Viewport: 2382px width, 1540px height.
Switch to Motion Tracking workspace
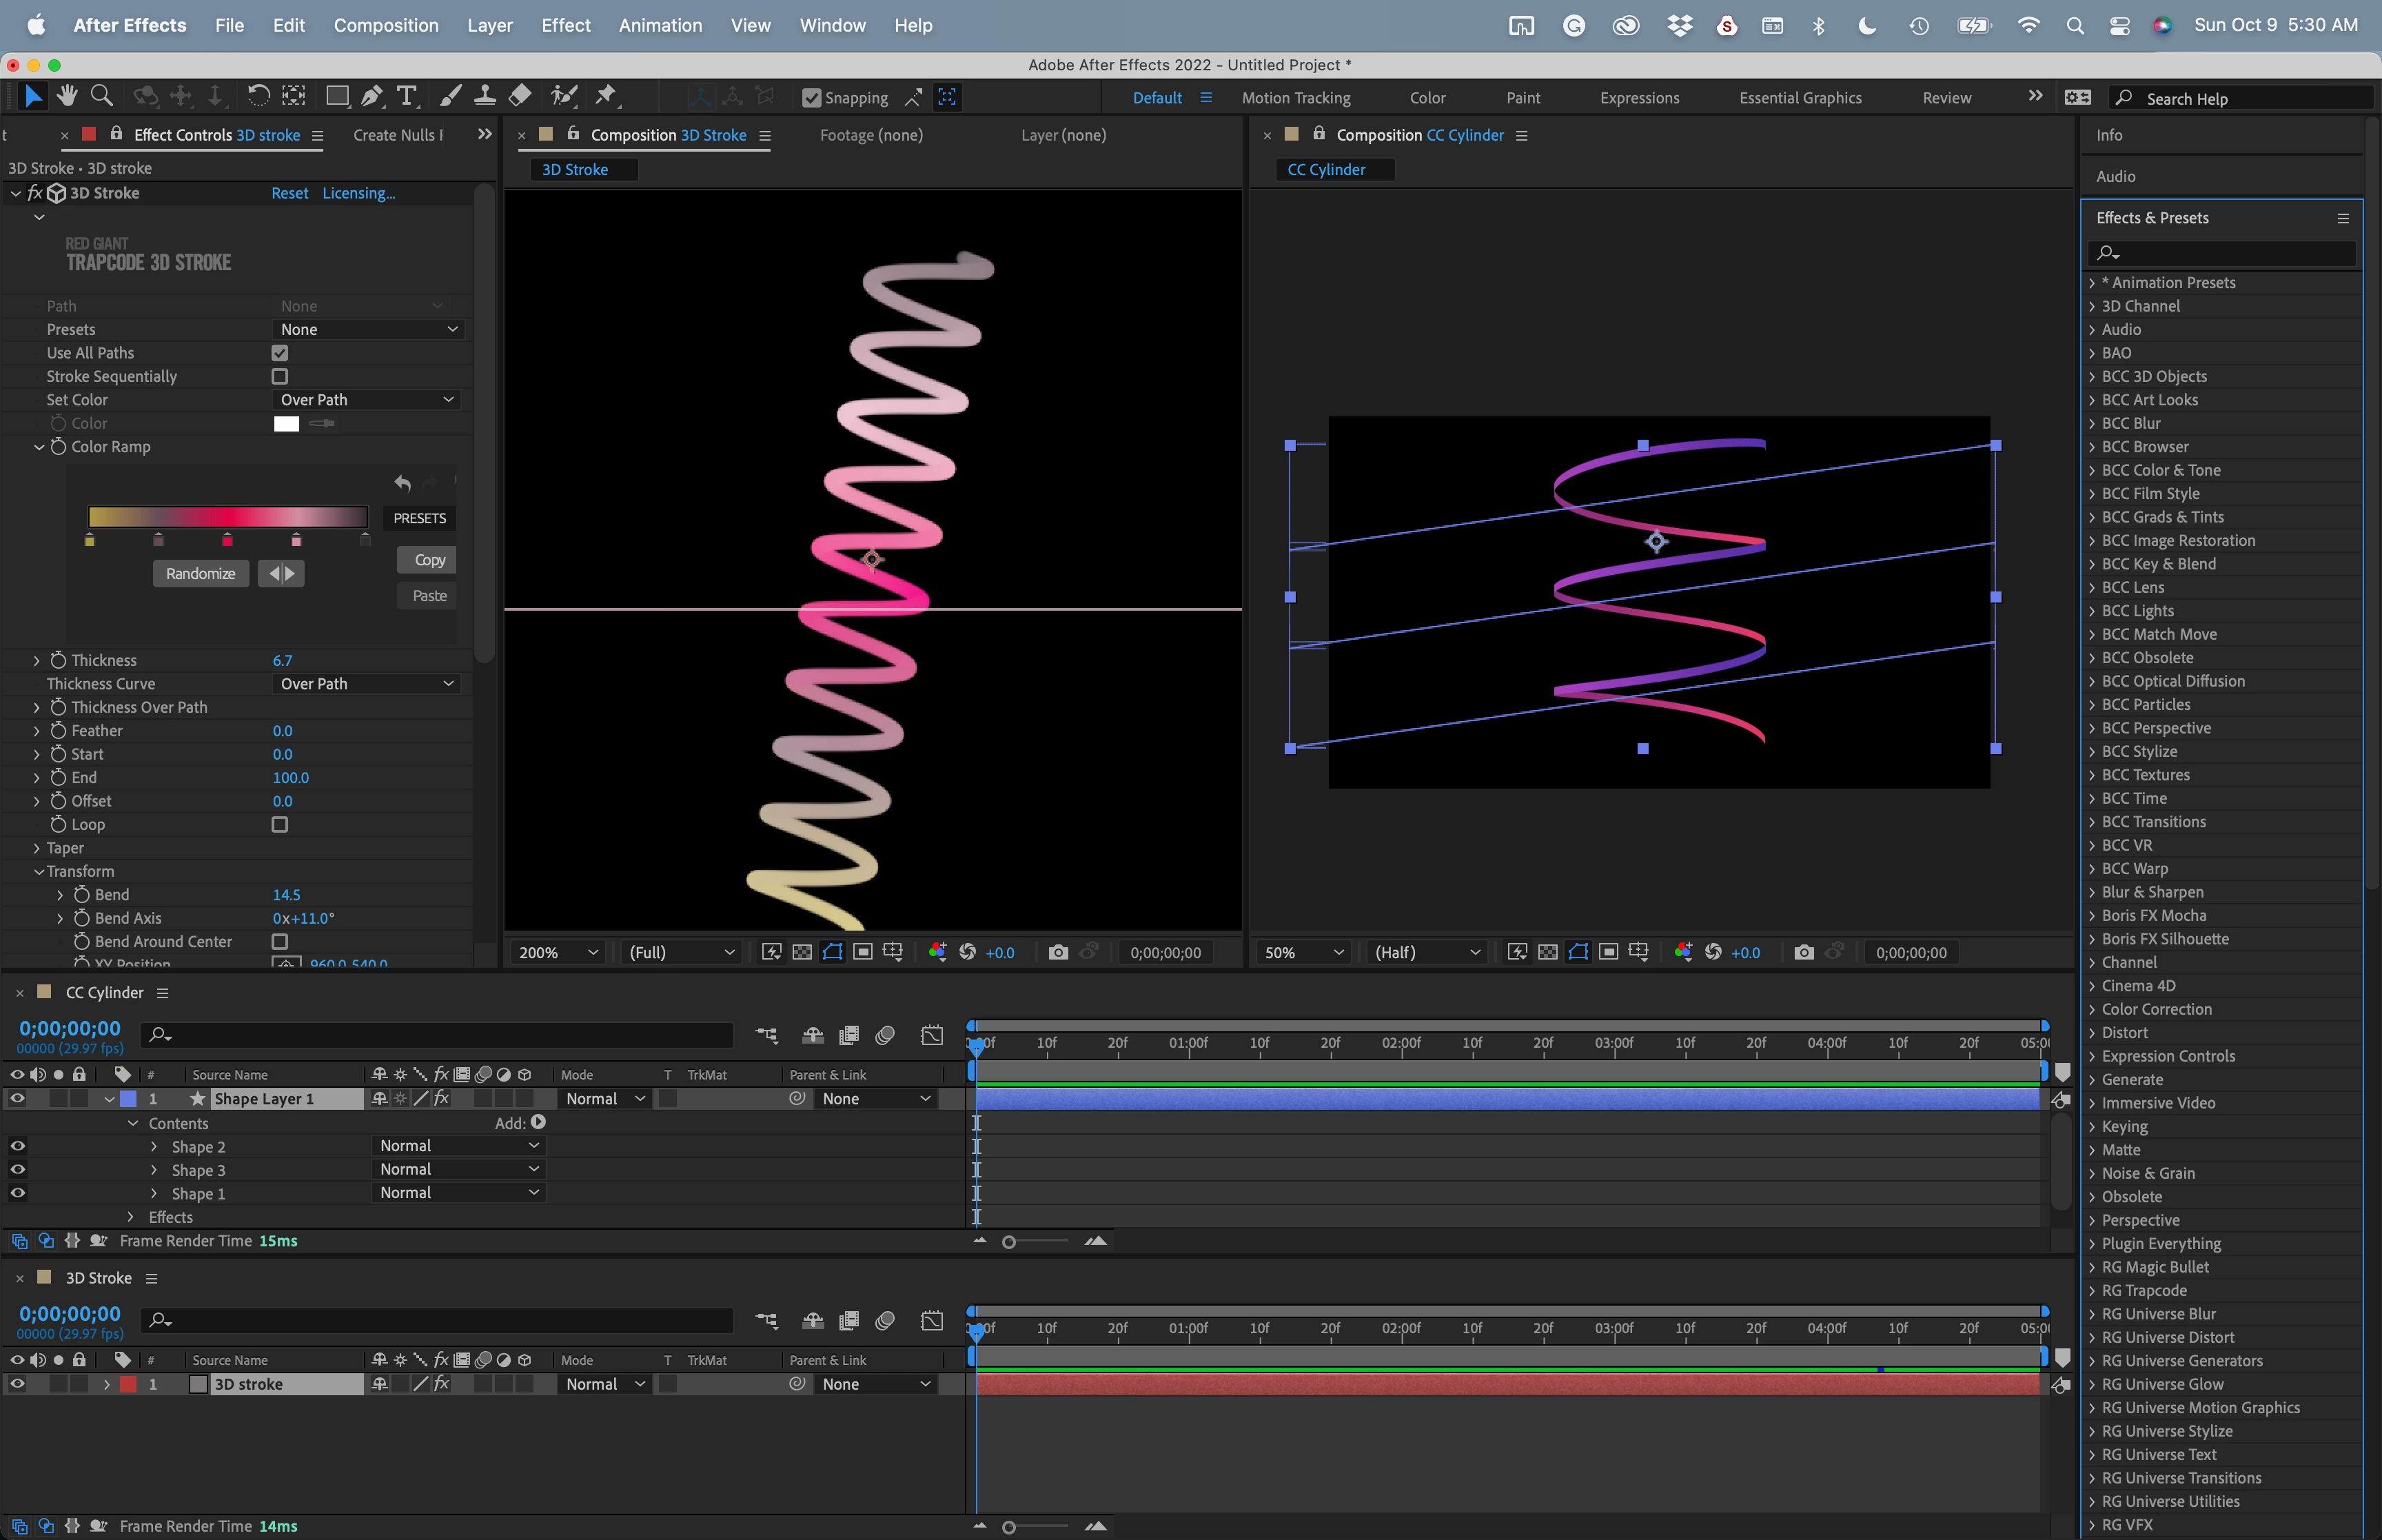[x=1296, y=98]
